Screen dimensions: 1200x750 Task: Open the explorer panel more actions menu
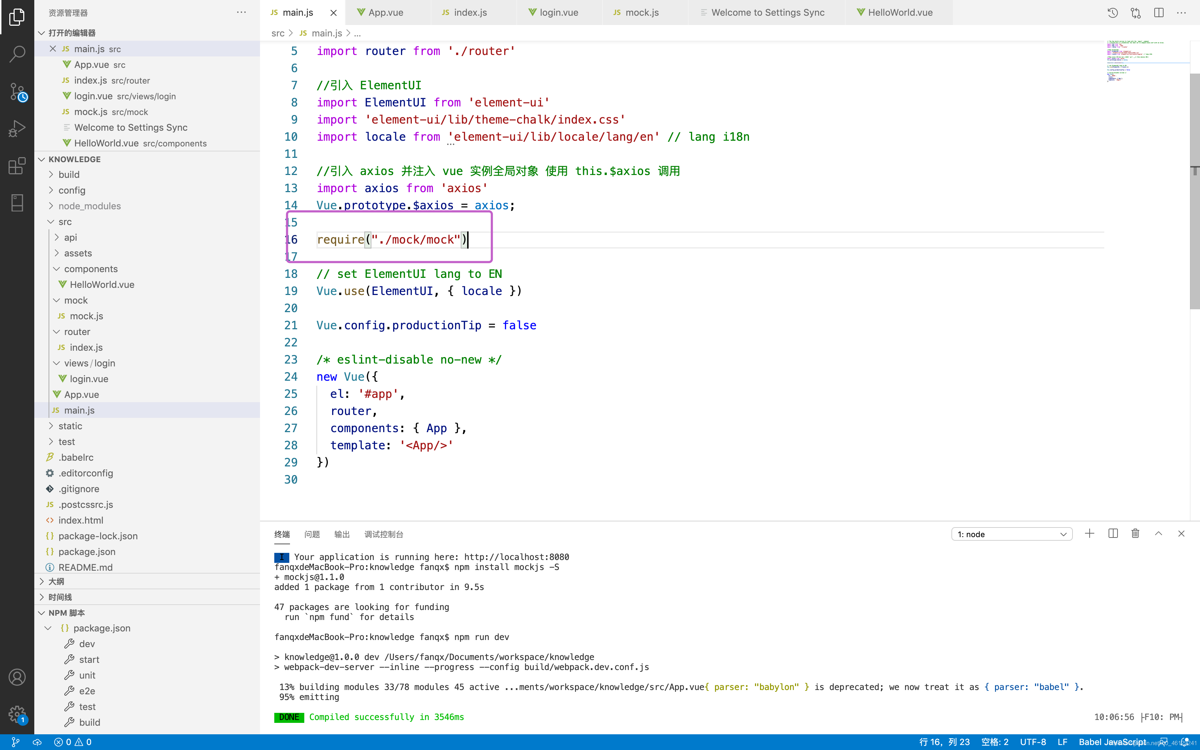coord(241,12)
